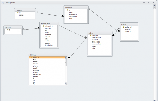The width and height of the screenshot is (158, 101).
Task: Select the uslugi_id field in basket
Action: click(x=128, y=31)
